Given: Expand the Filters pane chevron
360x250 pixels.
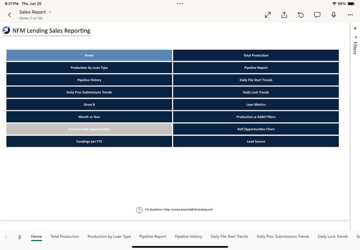Looking at the screenshot, I should coord(355,28).
